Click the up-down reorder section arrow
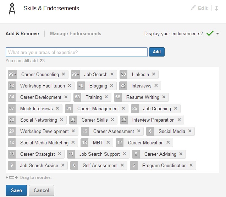Viewport: 226px width, 197px height. coord(217,8)
